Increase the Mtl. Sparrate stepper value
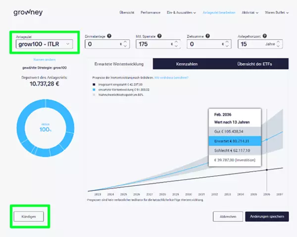This screenshot has width=297, height=237. (x=176, y=42)
